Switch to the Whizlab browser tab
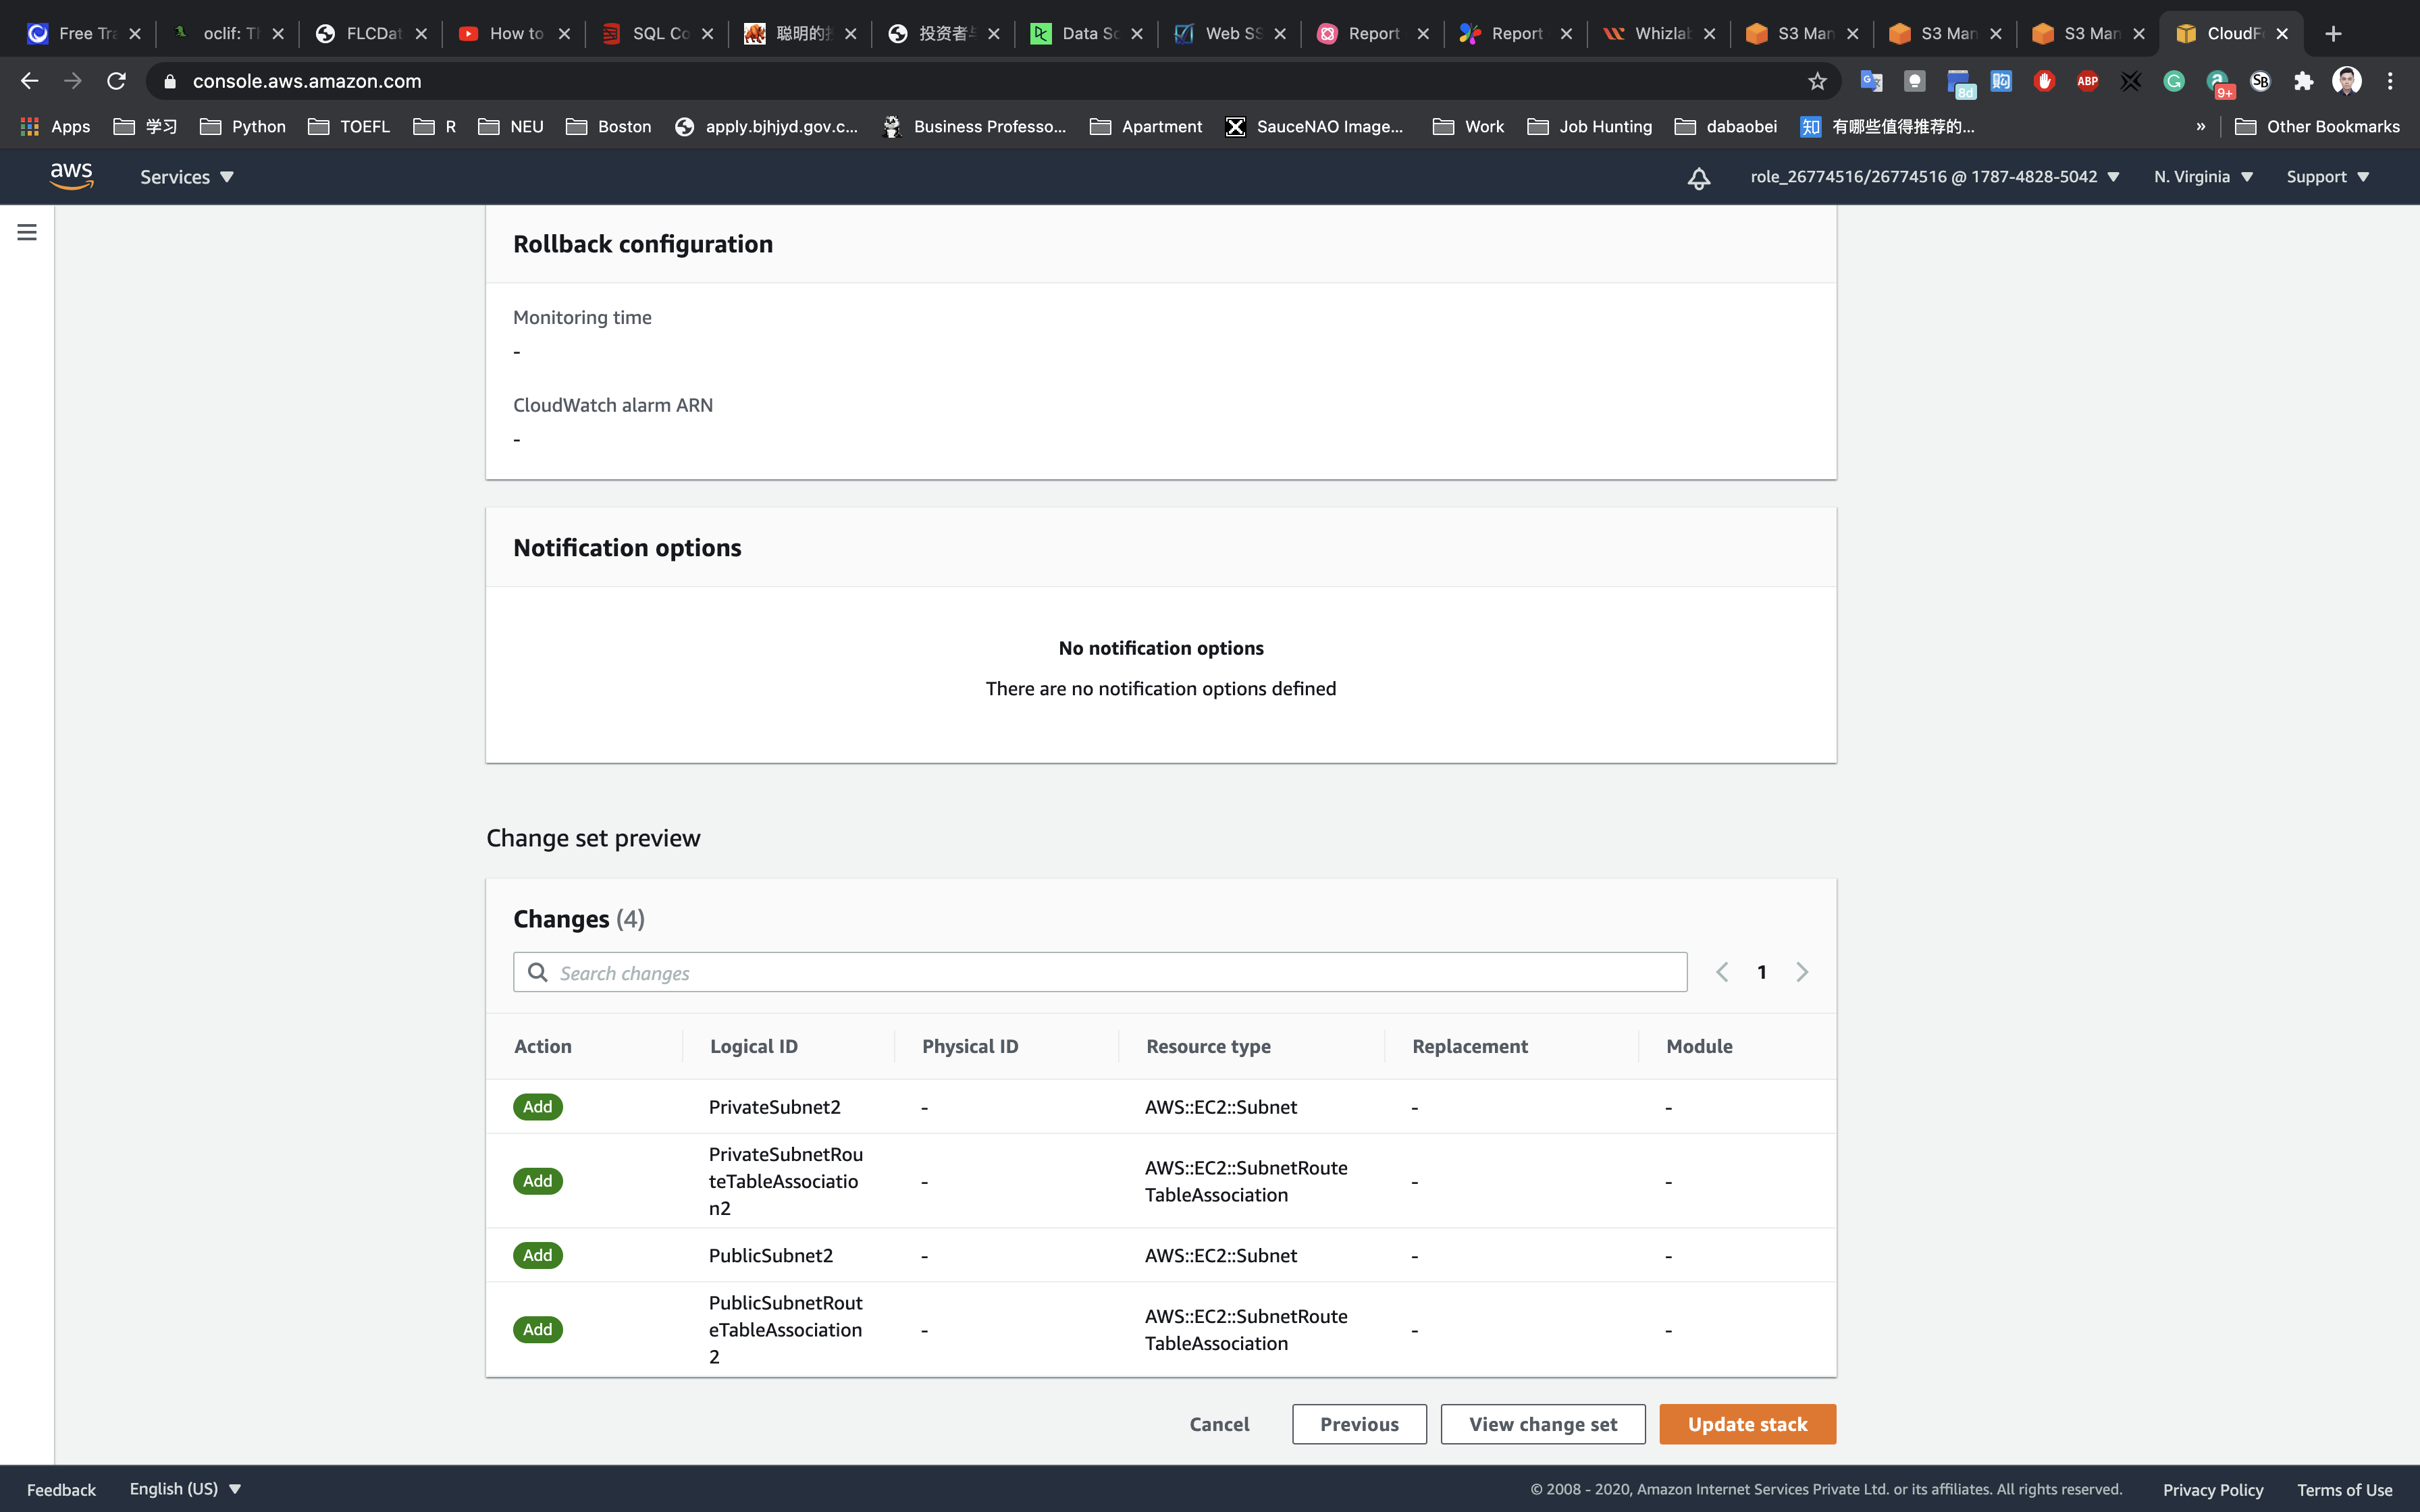This screenshot has width=2420, height=1512. click(1657, 34)
